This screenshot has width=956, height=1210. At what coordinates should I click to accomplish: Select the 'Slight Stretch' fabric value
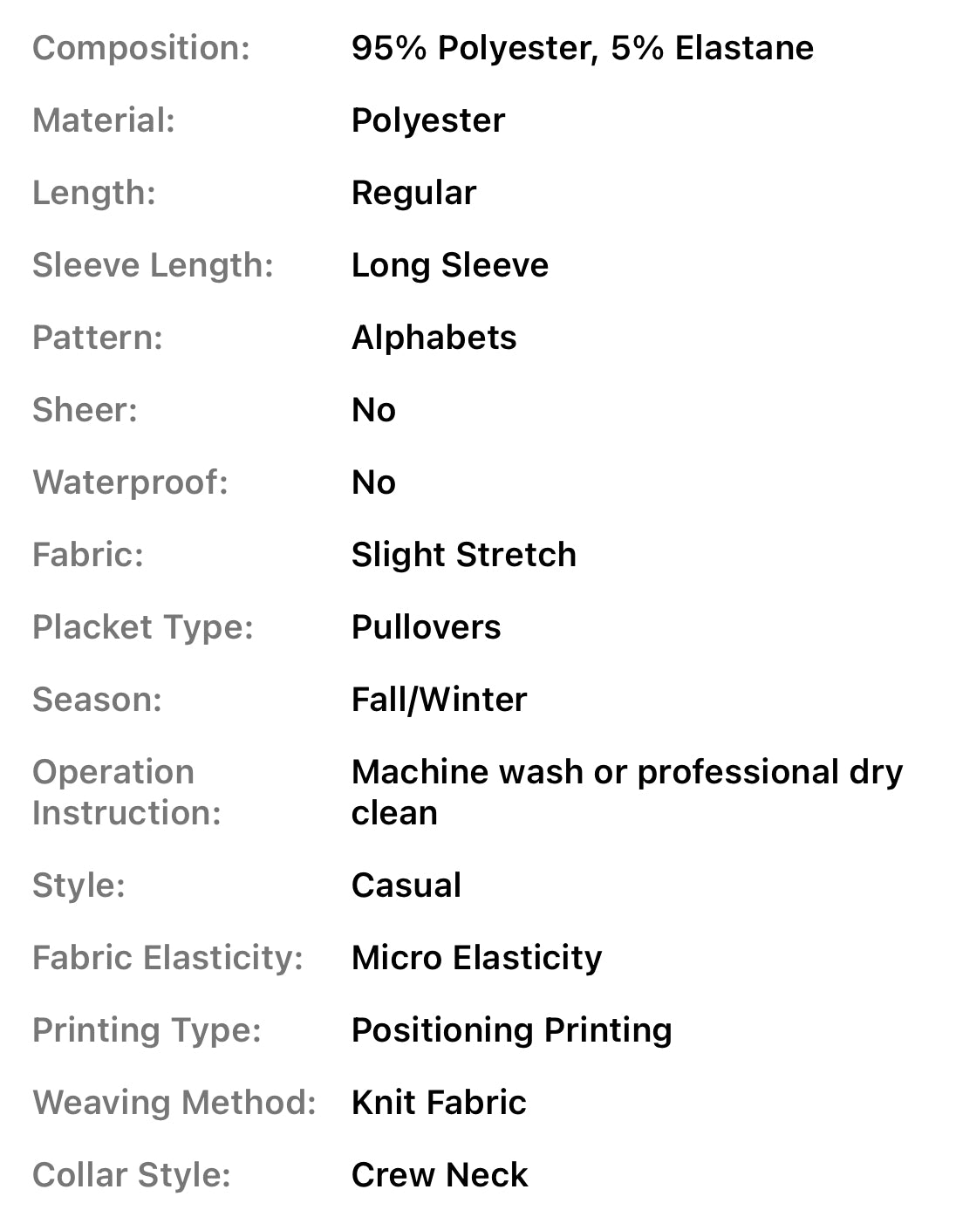tap(463, 555)
